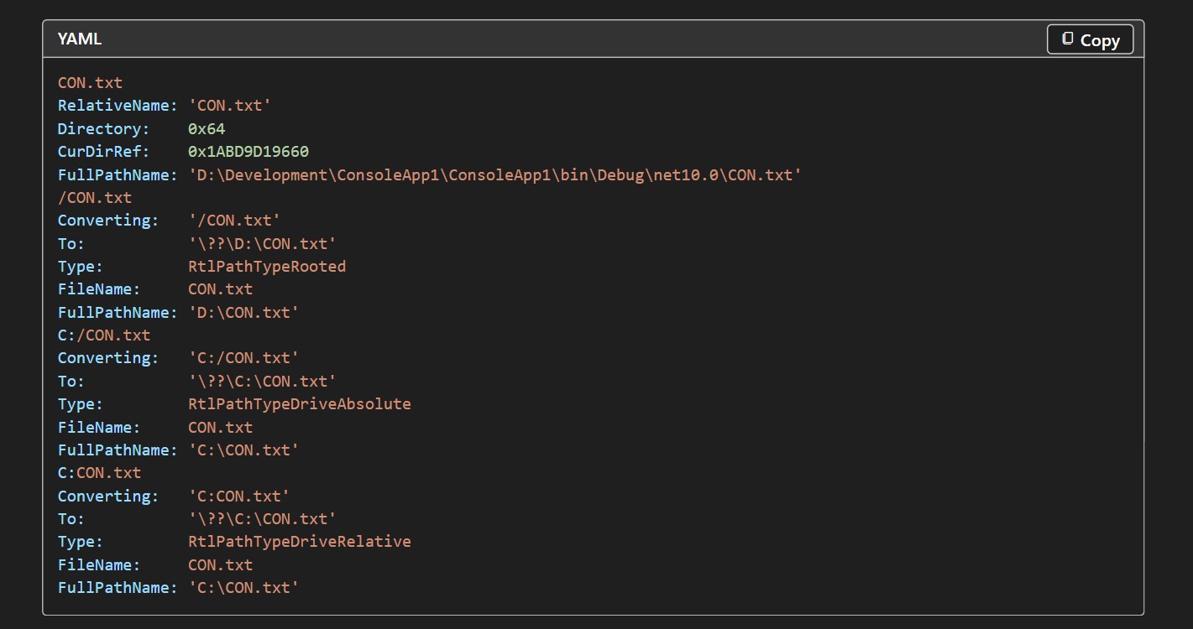Select the quoted Converting value 'C:CON.txt'
1193x629 pixels.
(239, 496)
